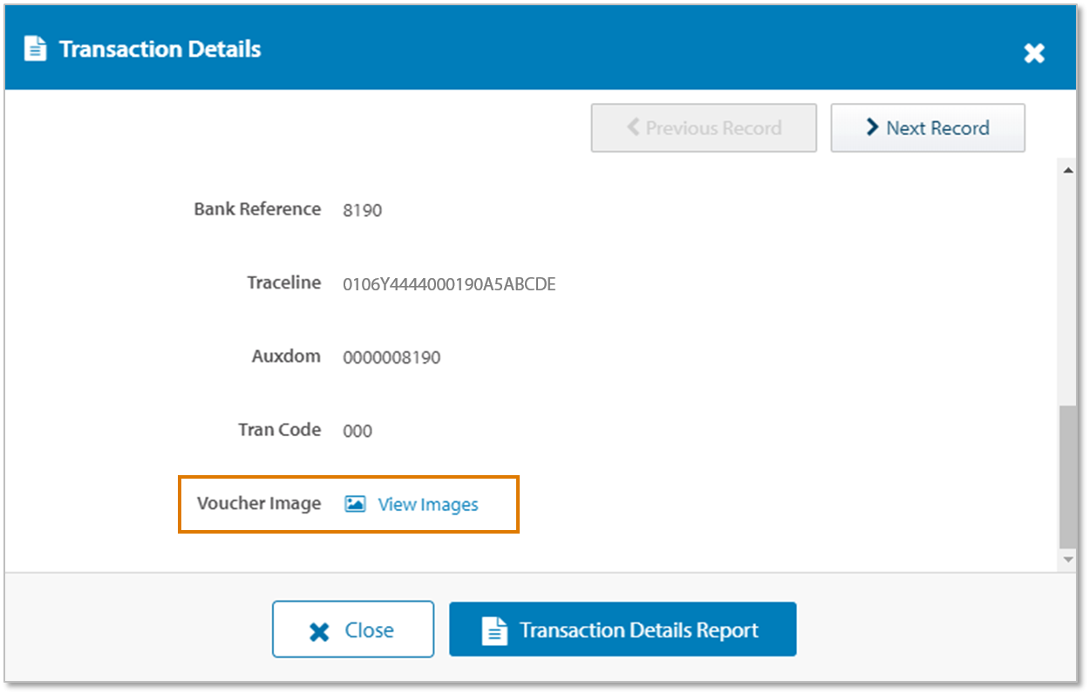Click the document icon in the Transaction Details header
The image size is (1089, 694).
coord(35,49)
